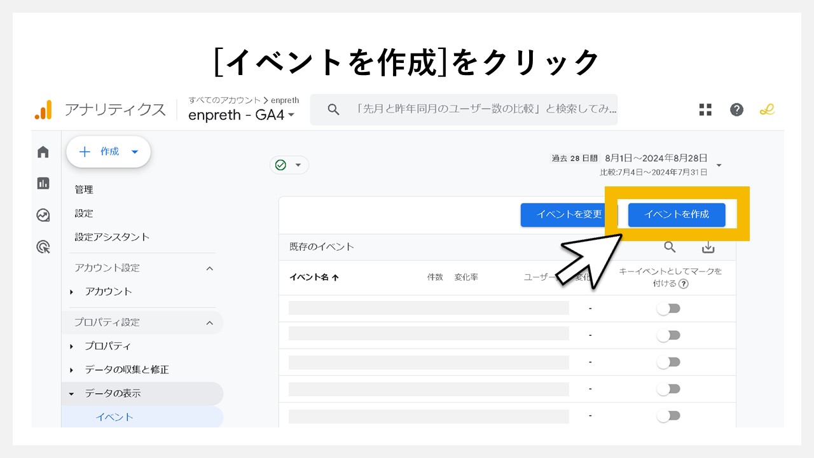814x458 pixels.
Task: Click inside the Analytics search field
Action: [x=464, y=109]
